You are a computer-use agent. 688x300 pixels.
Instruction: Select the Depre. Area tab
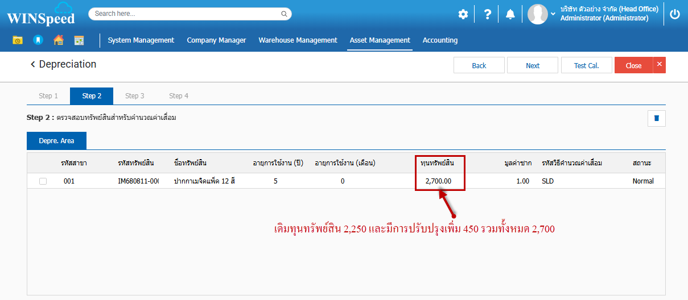pos(56,140)
